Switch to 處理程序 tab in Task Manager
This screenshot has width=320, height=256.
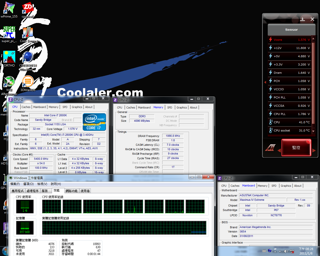[33, 191]
